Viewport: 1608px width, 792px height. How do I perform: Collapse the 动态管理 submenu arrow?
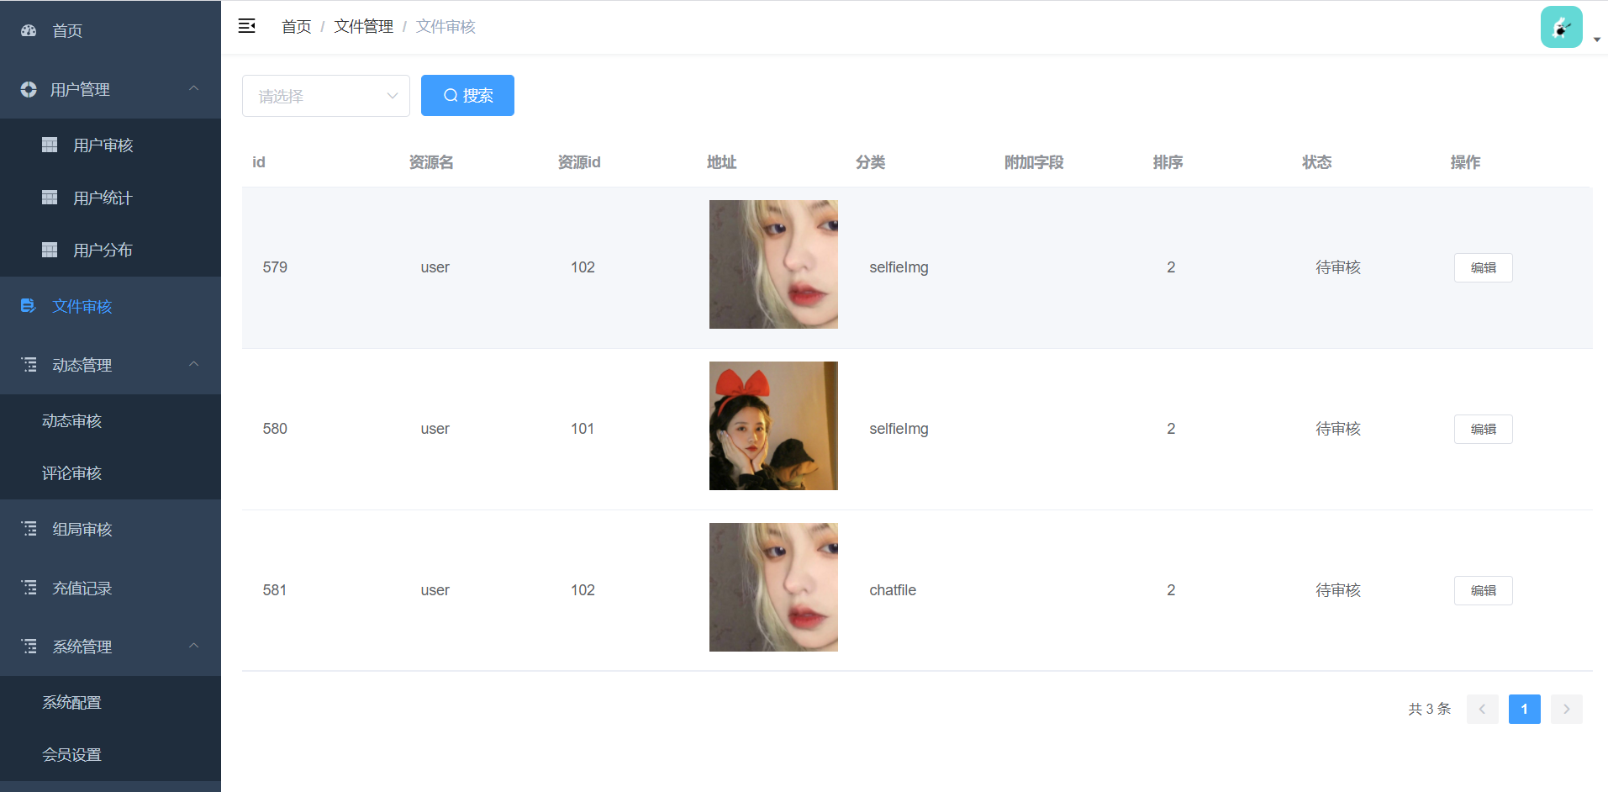pos(194,364)
